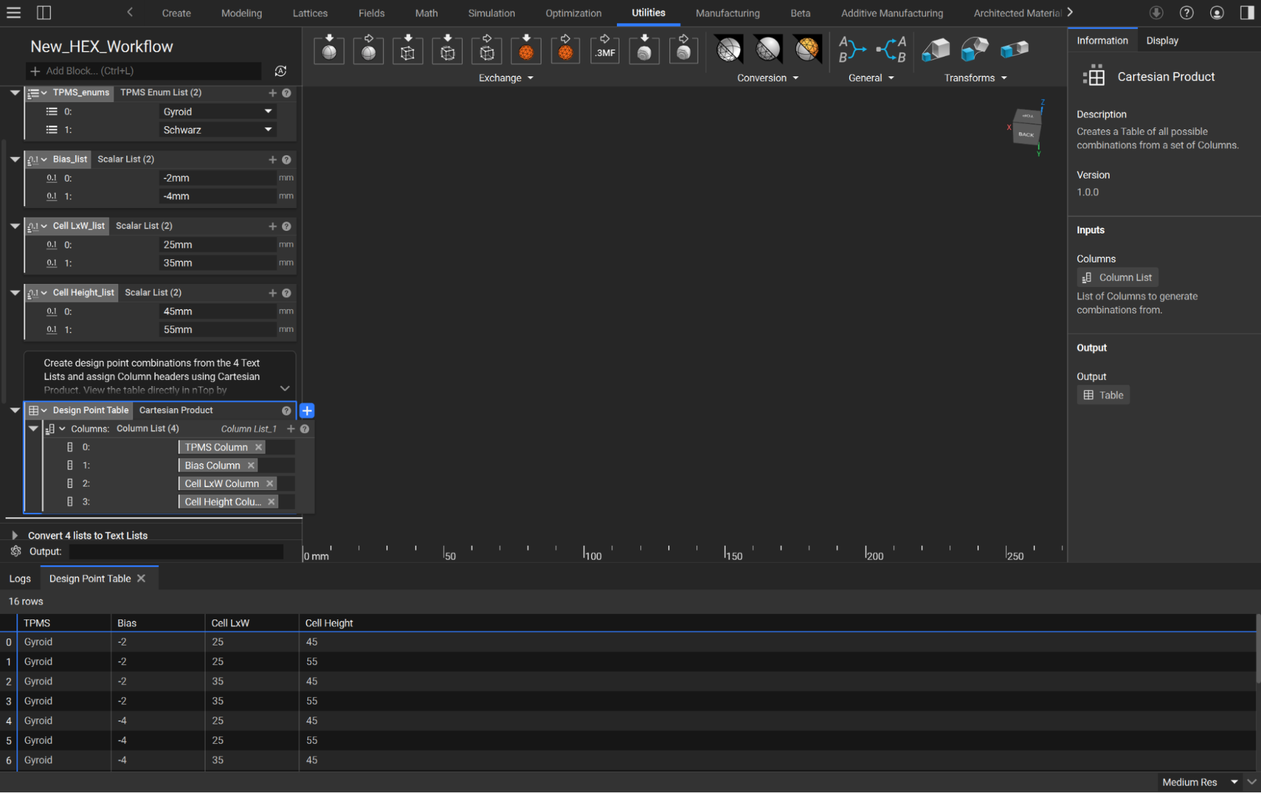This screenshot has height=793, width=1261.
Task: Add item to TPMS_enums list with plus
Action: [x=273, y=93]
